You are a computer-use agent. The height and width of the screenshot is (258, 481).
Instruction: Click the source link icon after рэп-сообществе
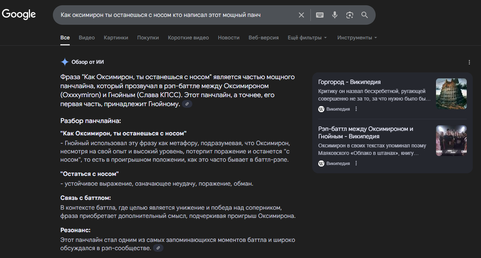tap(158, 248)
